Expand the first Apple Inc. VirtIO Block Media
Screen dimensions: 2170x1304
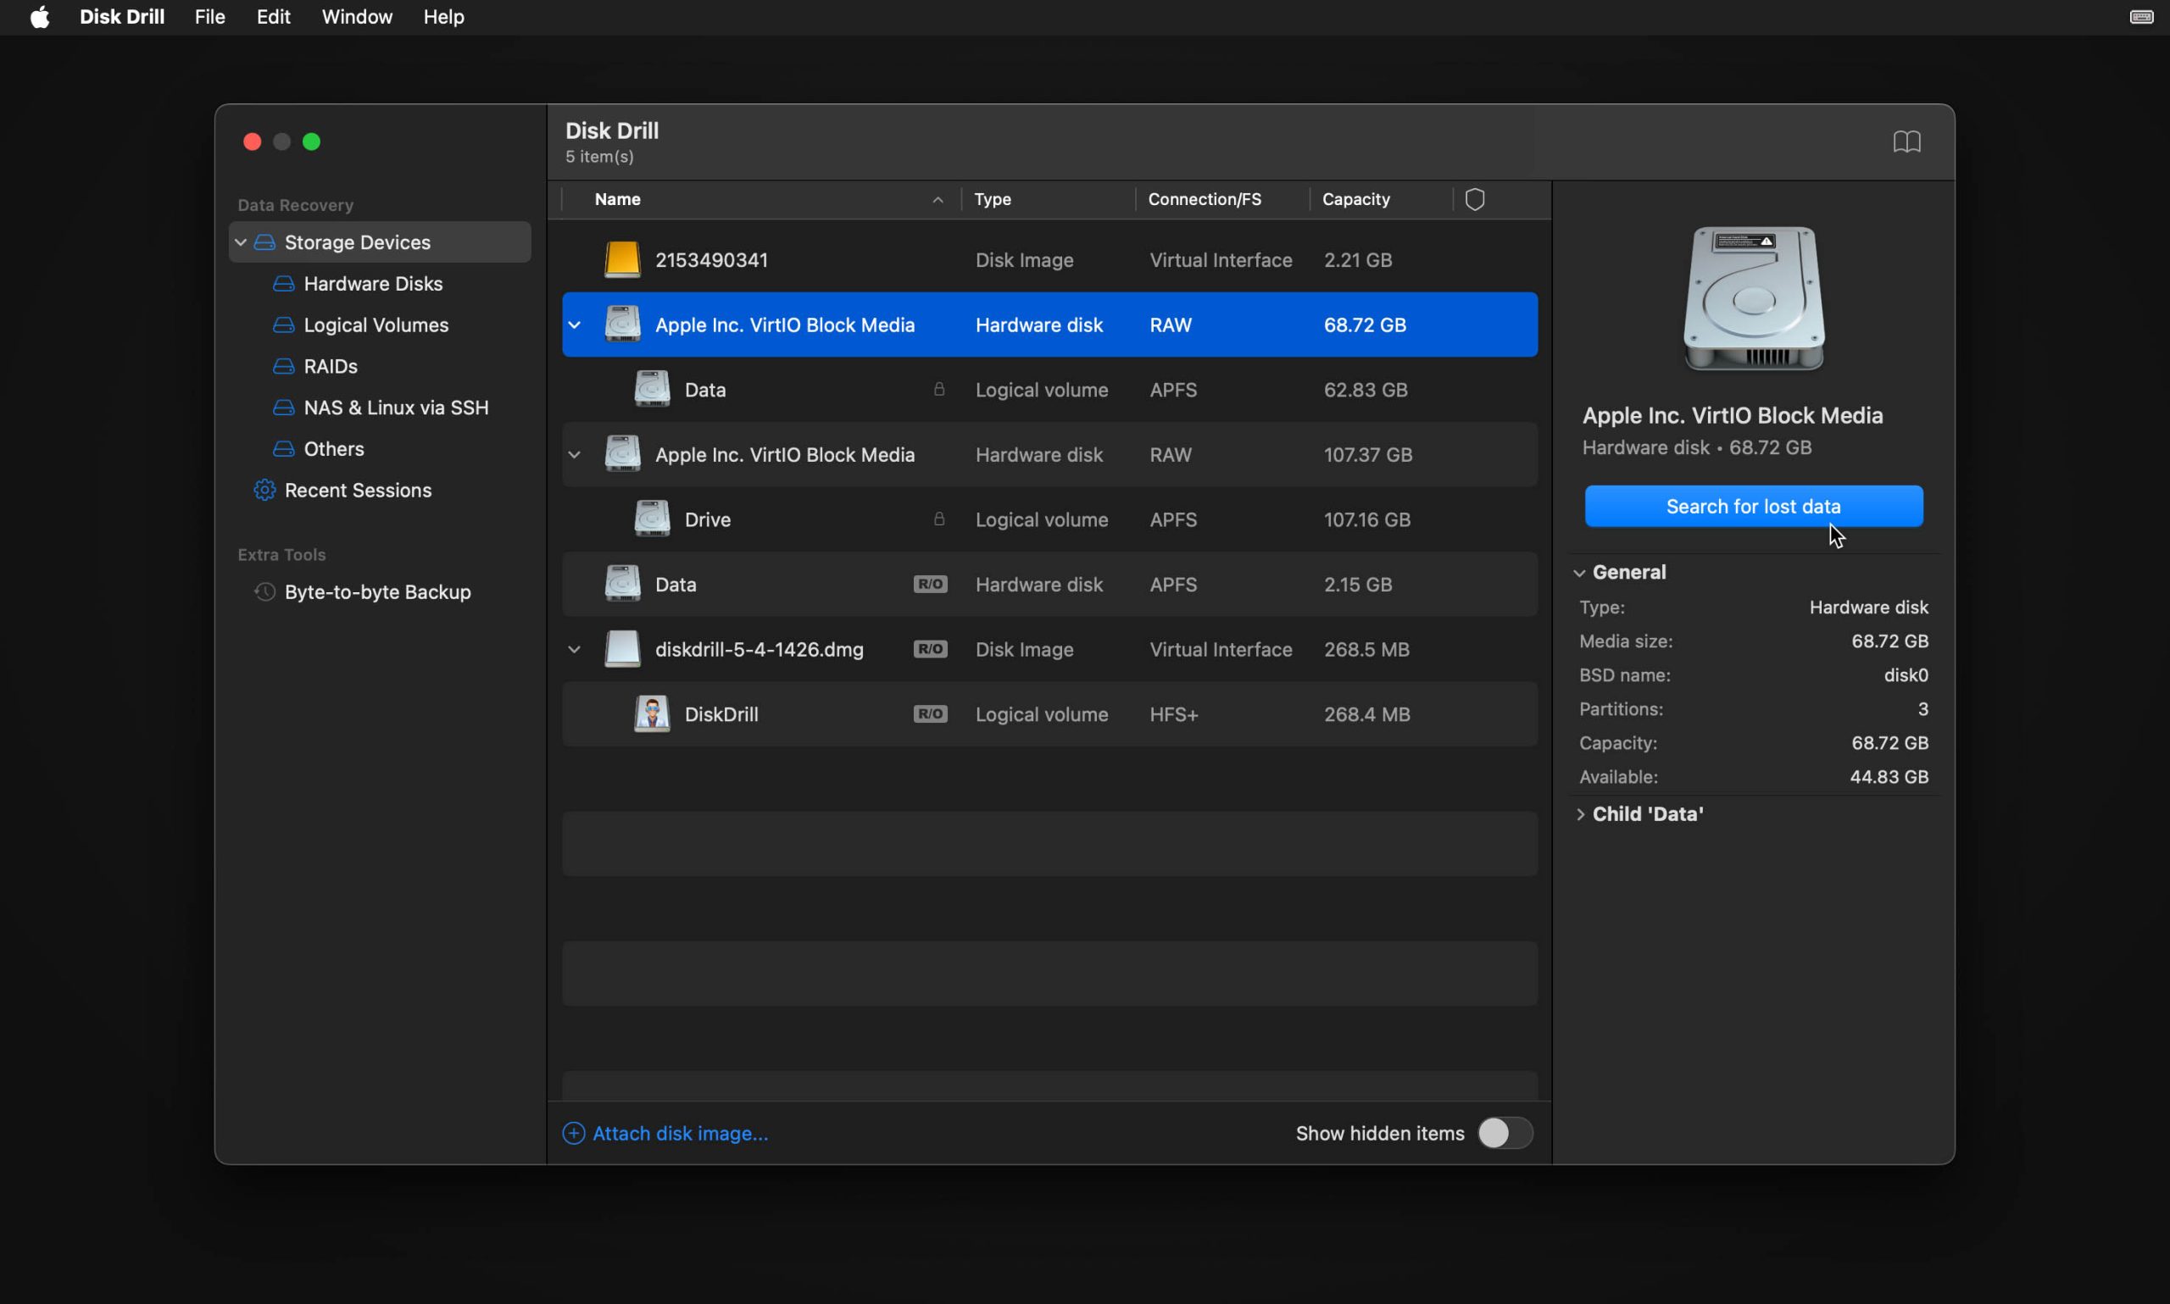[574, 324]
